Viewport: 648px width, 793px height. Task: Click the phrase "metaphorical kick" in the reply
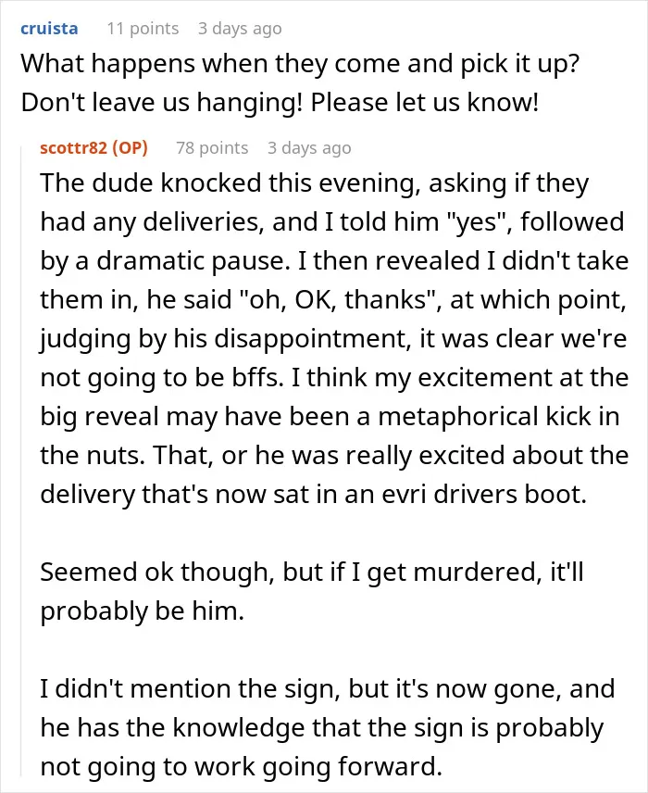tap(485, 417)
